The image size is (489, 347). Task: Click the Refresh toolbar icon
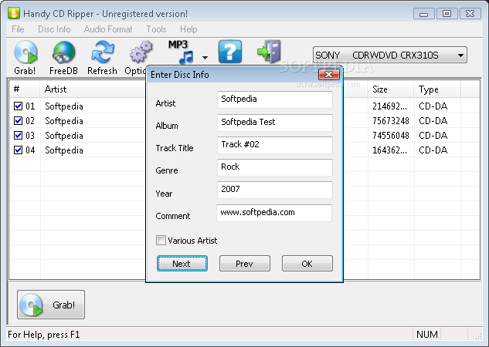coord(102,52)
